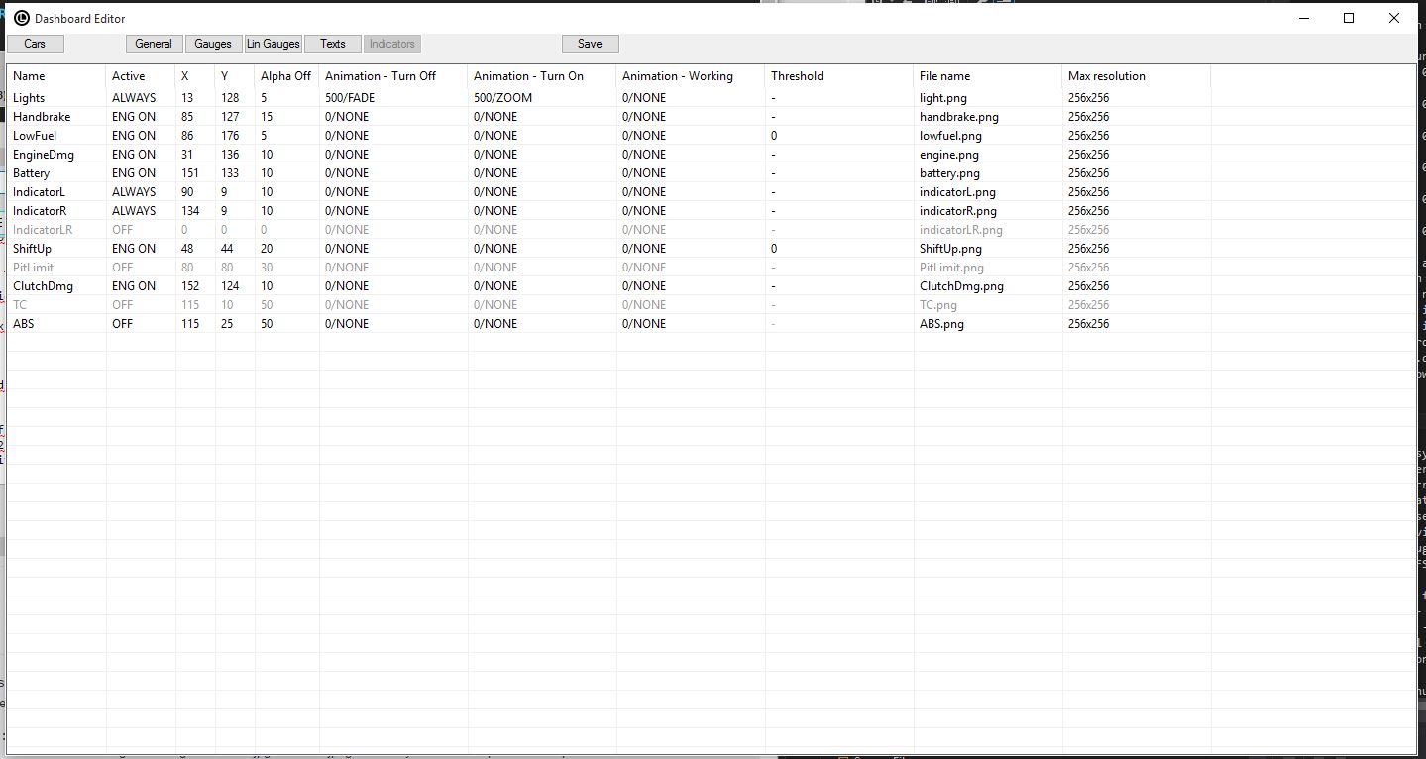Save the dashboard configuration

(x=590, y=44)
